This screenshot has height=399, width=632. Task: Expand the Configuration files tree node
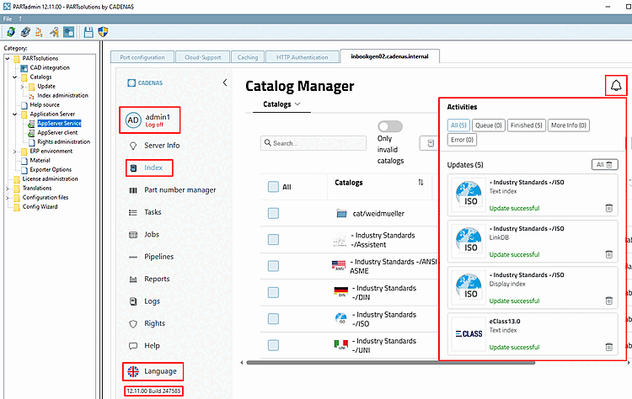(x=8, y=198)
